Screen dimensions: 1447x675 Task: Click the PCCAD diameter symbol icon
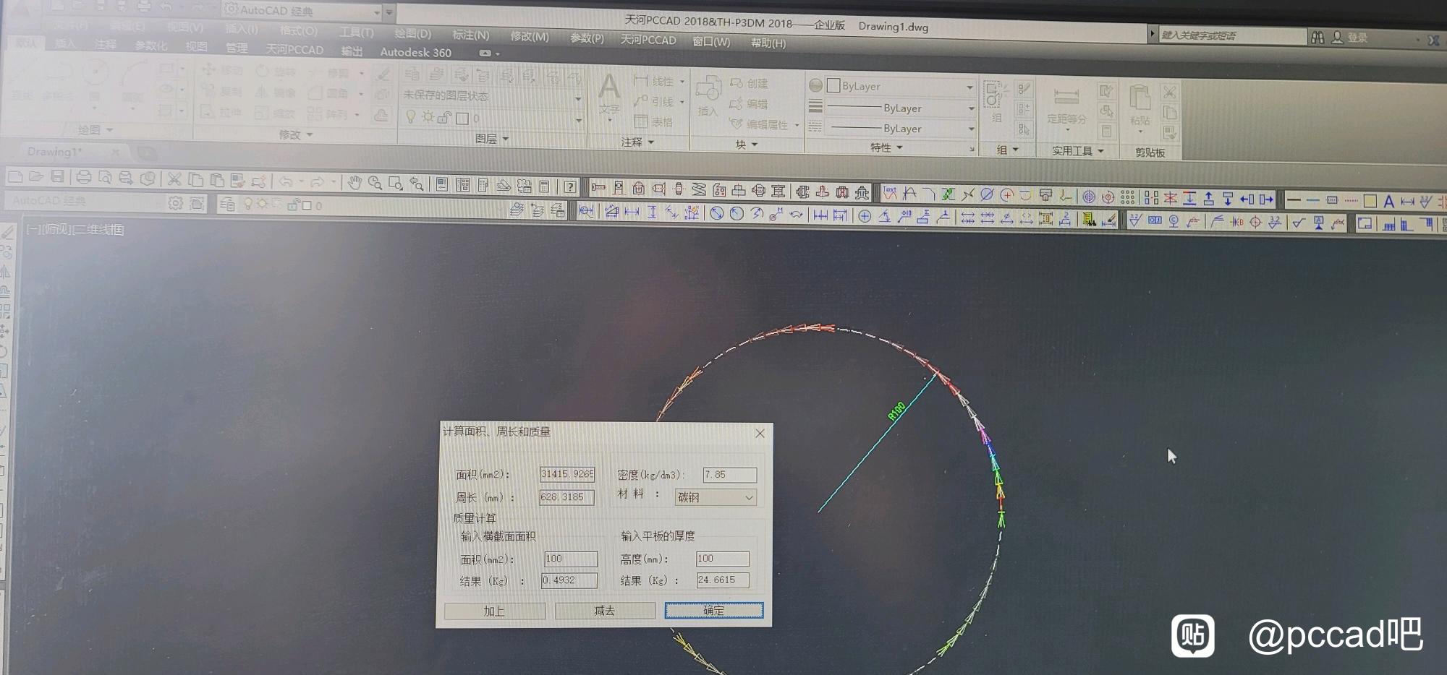click(987, 194)
